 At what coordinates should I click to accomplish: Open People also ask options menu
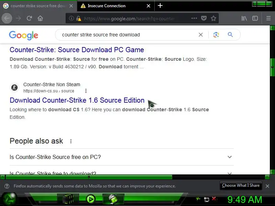tap(71, 141)
